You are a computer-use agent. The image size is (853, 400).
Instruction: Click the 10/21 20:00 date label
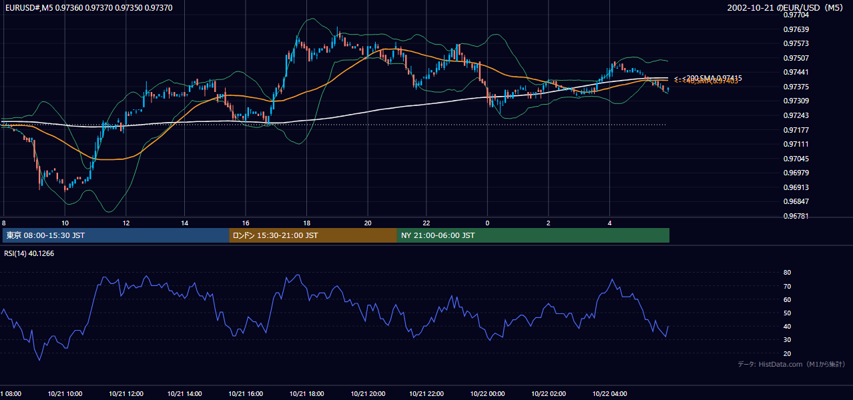[368, 393]
